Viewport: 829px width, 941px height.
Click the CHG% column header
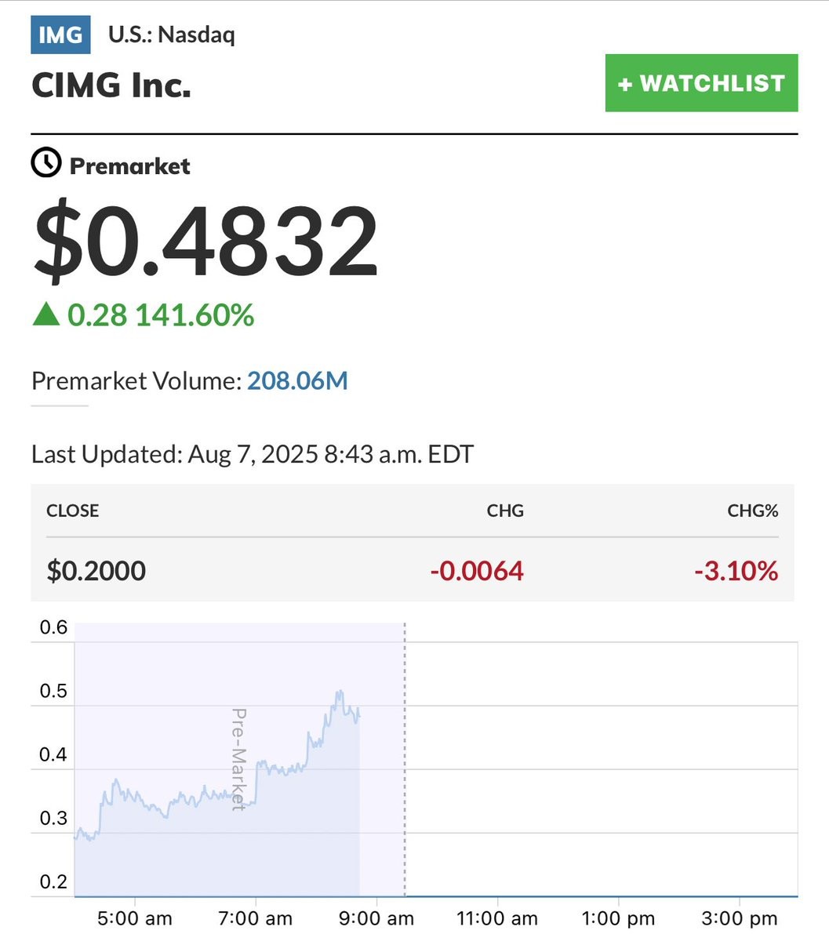[752, 510]
